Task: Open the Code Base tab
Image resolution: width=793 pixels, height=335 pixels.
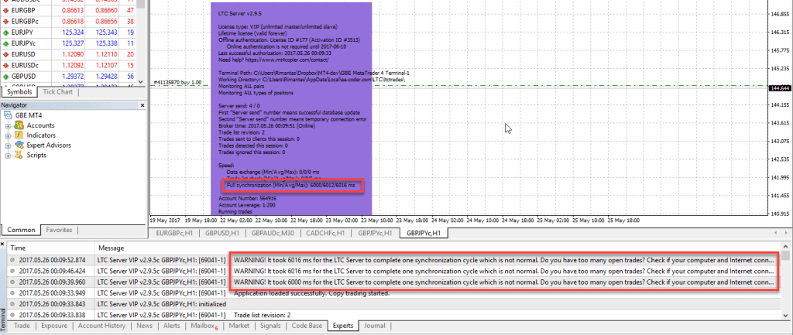Action: (x=307, y=326)
